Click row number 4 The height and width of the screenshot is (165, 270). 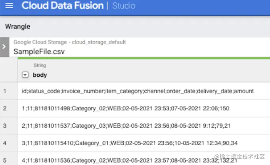pos(5,143)
